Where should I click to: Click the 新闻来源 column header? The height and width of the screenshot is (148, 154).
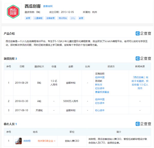[140, 67]
